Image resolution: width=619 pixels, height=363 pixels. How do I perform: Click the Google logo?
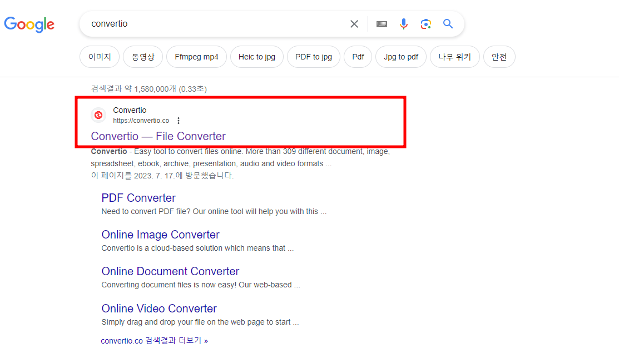pyautogui.click(x=29, y=24)
